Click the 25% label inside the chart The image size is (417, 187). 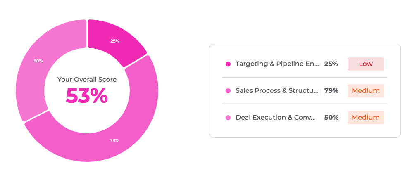tap(115, 41)
